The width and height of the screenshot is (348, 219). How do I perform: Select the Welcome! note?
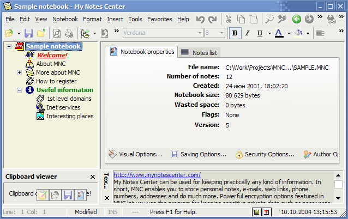tap(52, 55)
